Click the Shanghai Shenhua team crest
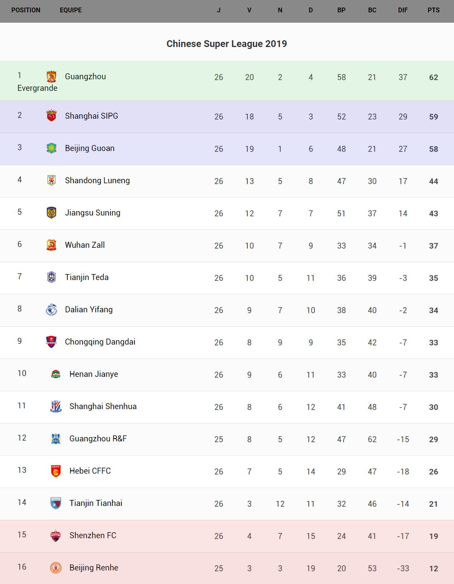Viewport: 454px width, 584px height. tap(56, 406)
